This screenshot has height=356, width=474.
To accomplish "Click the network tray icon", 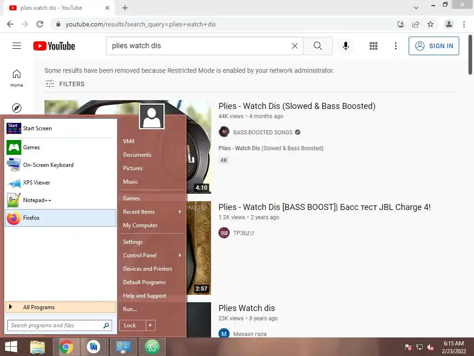I will tap(419, 347).
